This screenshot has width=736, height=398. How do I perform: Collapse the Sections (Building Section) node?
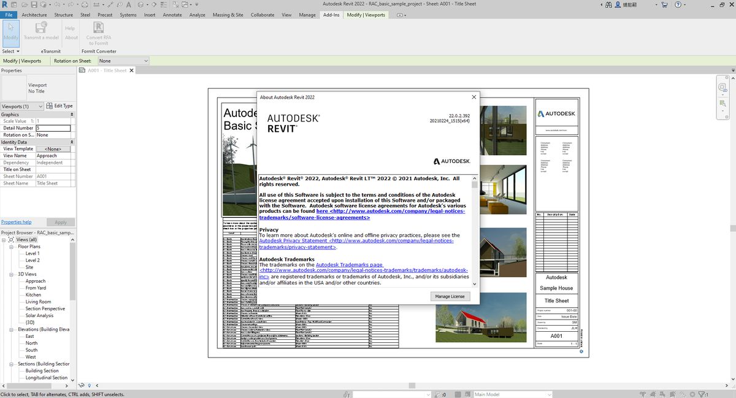[x=12, y=364]
